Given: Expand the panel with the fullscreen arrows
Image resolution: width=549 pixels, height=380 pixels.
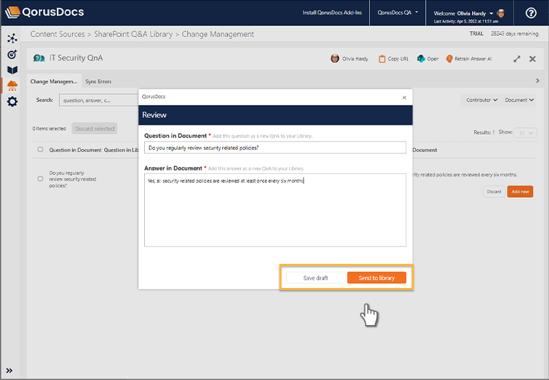Looking at the screenshot, I should coord(517,59).
